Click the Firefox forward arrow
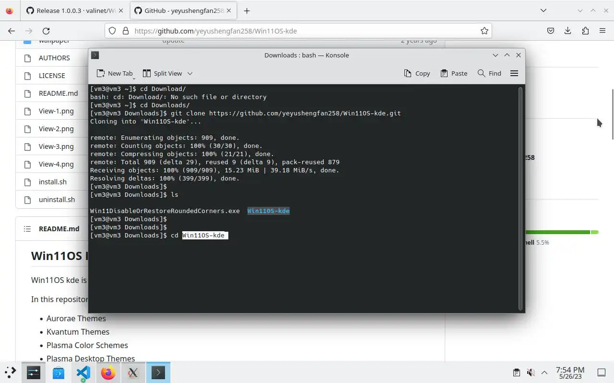The height and width of the screenshot is (383, 614). click(x=29, y=31)
